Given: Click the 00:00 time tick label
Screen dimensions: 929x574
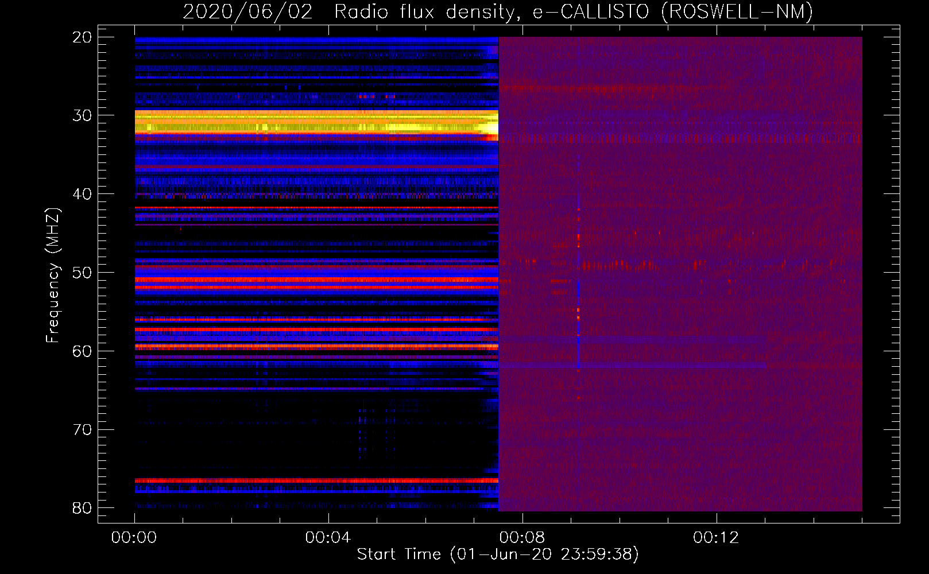Looking at the screenshot, I should (x=134, y=538).
